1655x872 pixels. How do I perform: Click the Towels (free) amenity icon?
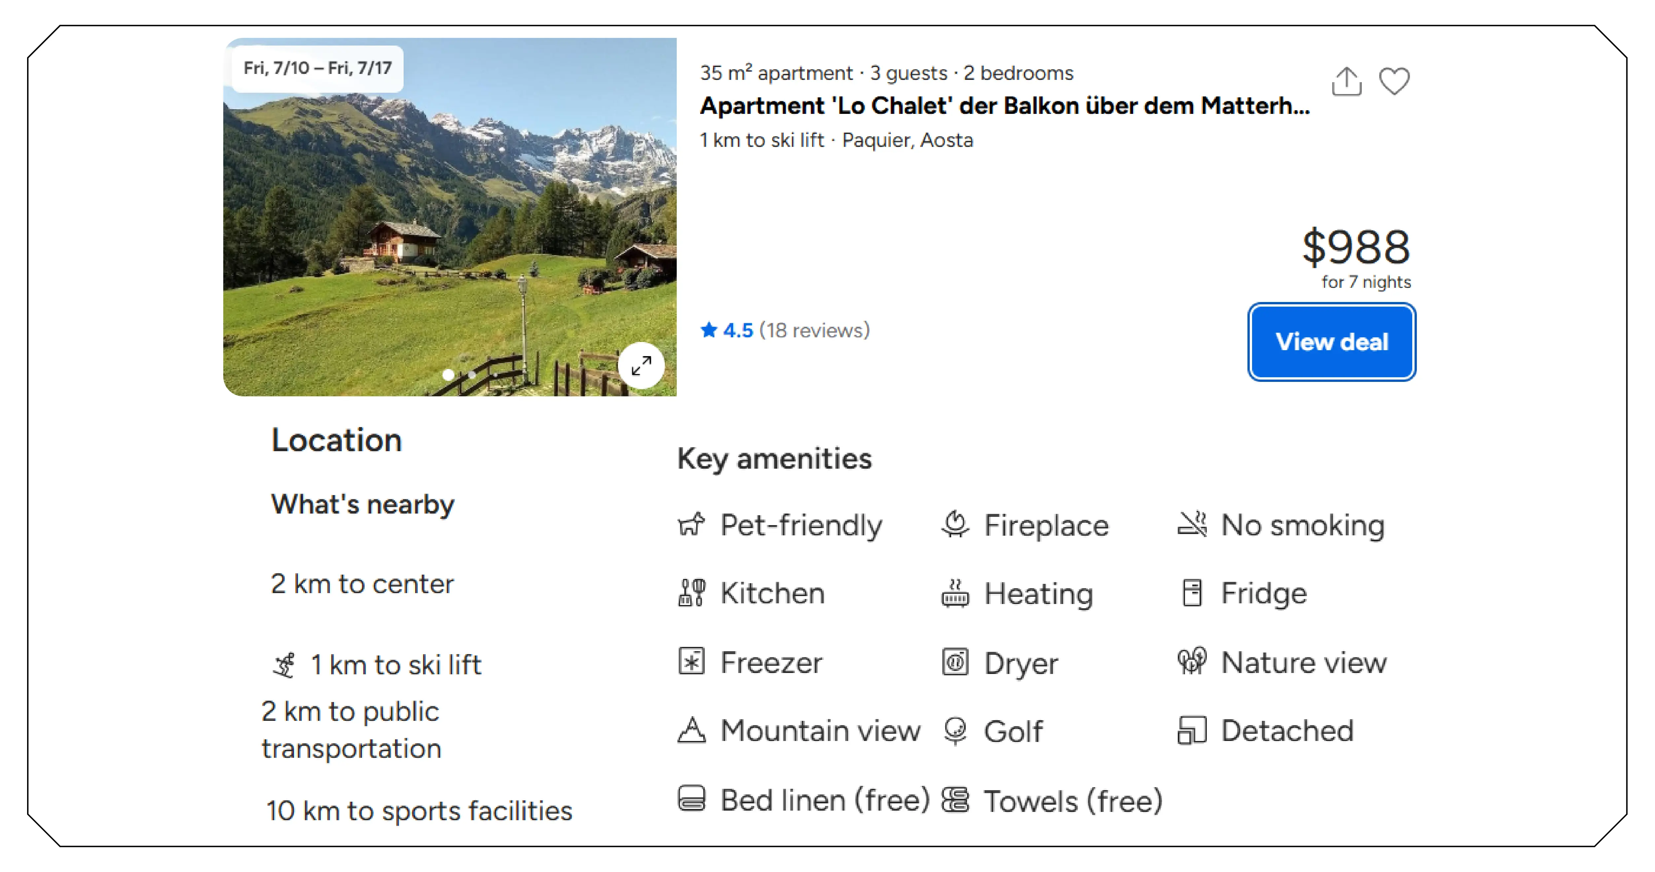click(955, 800)
